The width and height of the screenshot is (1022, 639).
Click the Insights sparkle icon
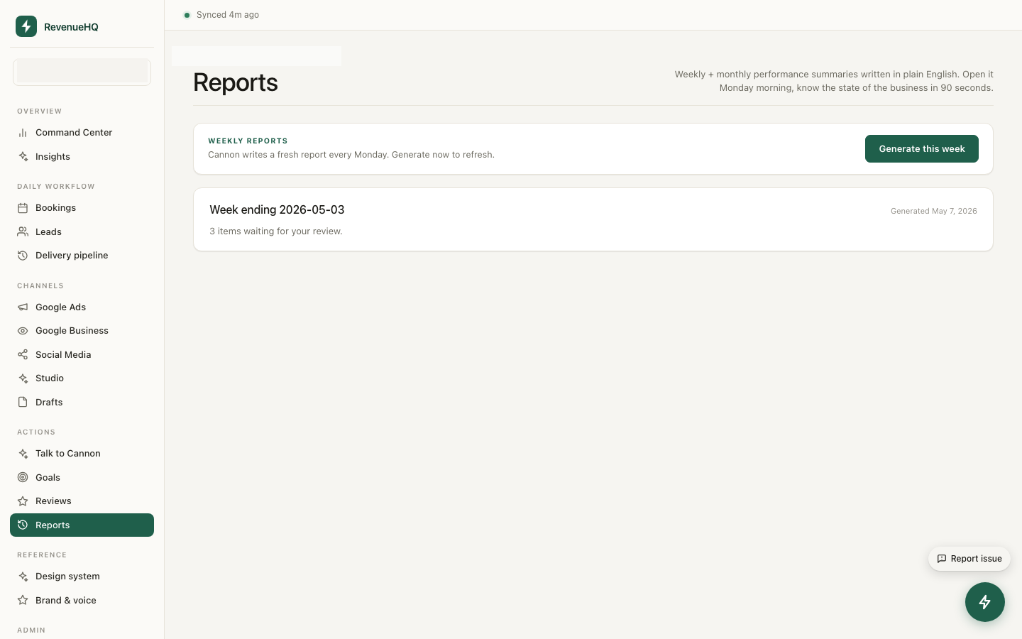pos(23,157)
